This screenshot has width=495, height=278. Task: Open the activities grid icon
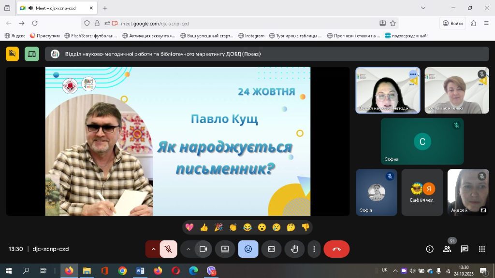tap(482, 249)
